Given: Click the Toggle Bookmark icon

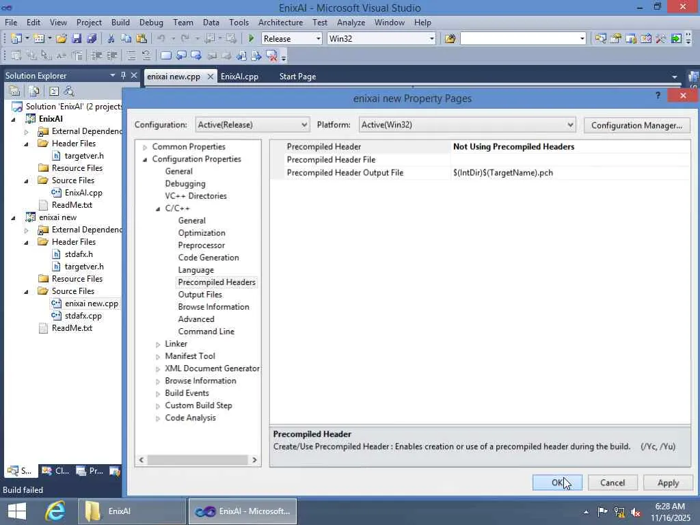Looking at the screenshot, I should pos(165,56).
